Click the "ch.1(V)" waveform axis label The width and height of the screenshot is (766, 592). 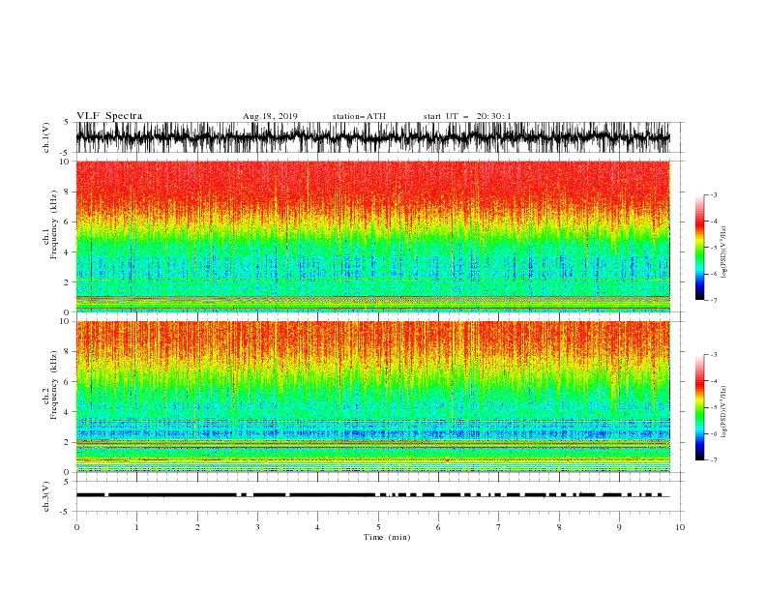coord(46,137)
